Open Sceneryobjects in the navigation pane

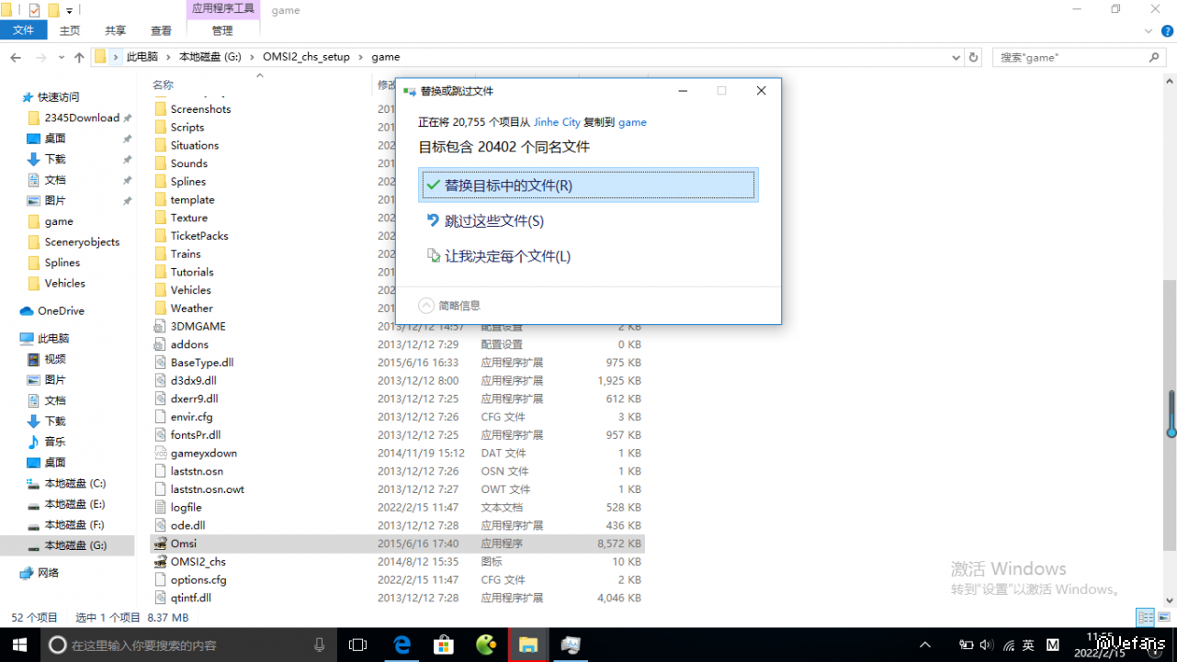pyautogui.click(x=81, y=242)
